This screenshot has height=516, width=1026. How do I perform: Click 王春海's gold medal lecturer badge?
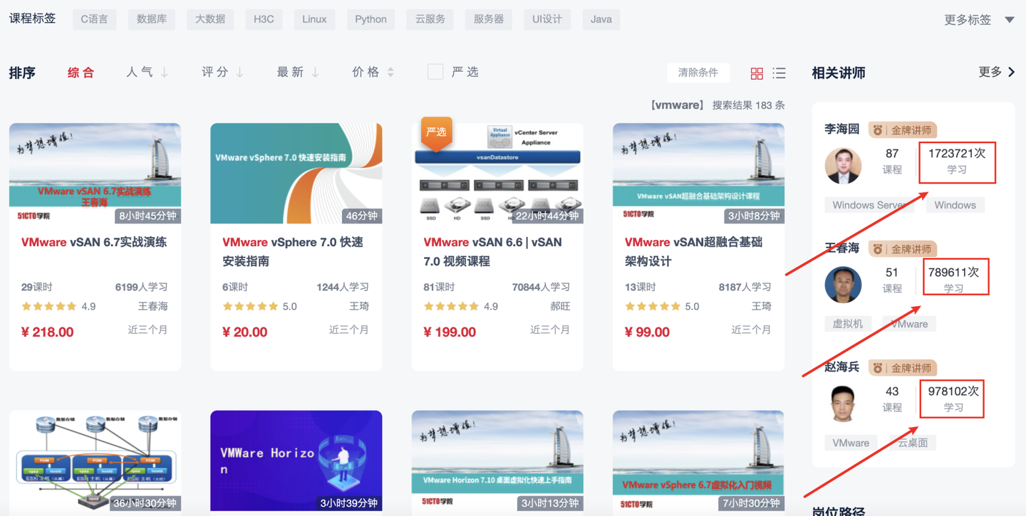[x=903, y=249]
